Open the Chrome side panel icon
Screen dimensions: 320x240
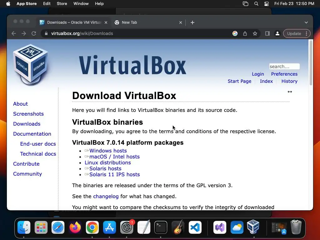pyautogui.click(x=267, y=33)
